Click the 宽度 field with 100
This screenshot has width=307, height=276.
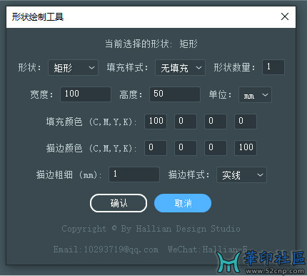(x=86, y=94)
